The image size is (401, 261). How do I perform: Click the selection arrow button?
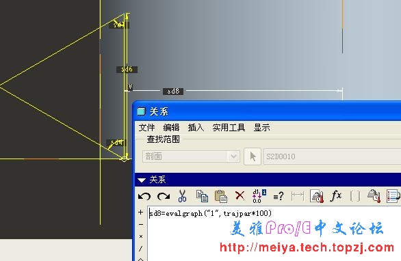click(253, 156)
